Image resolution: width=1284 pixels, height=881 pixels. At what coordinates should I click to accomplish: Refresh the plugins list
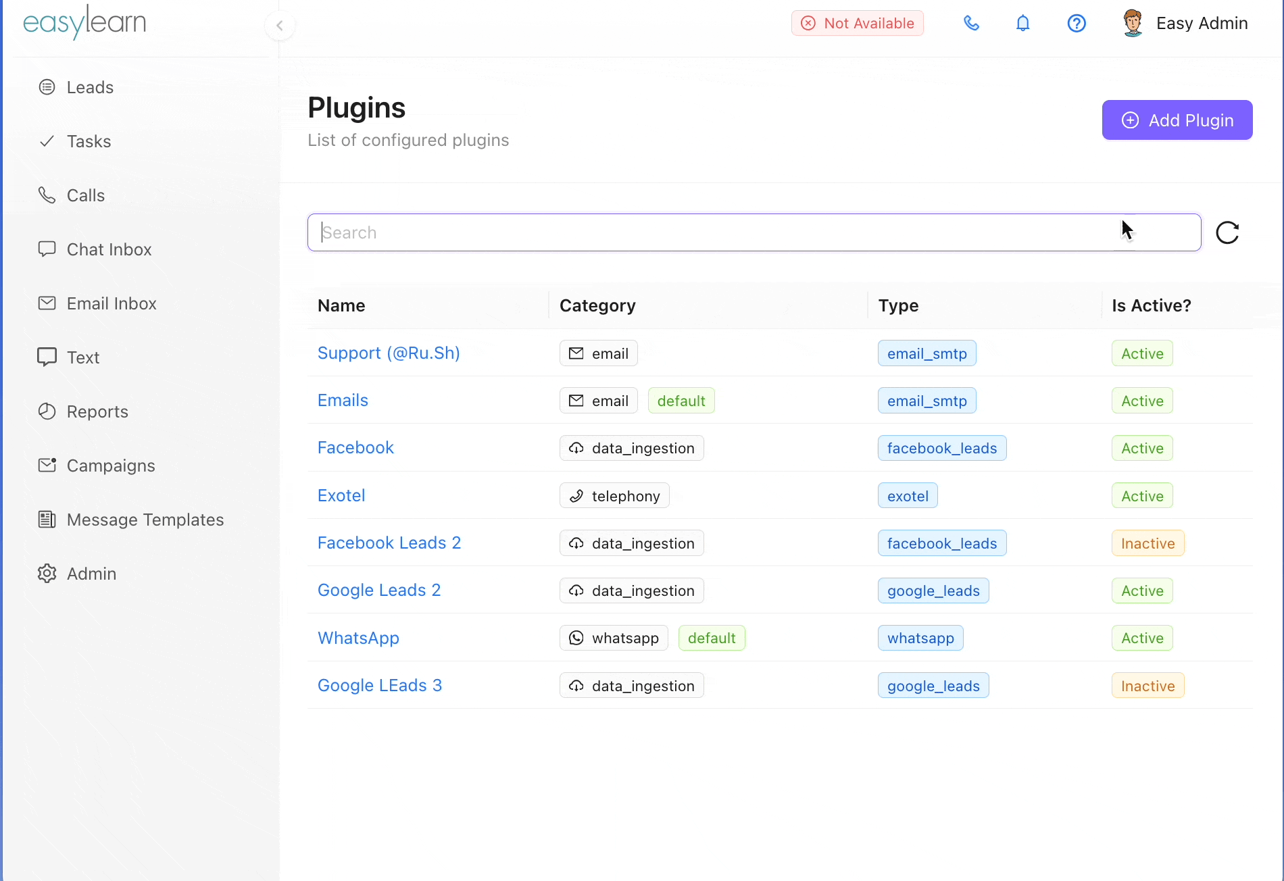(1227, 233)
